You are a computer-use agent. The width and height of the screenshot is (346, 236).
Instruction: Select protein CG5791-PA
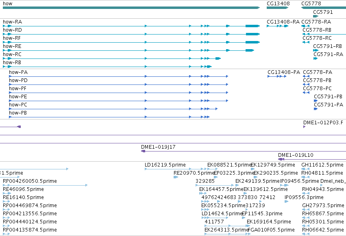pos(329,105)
